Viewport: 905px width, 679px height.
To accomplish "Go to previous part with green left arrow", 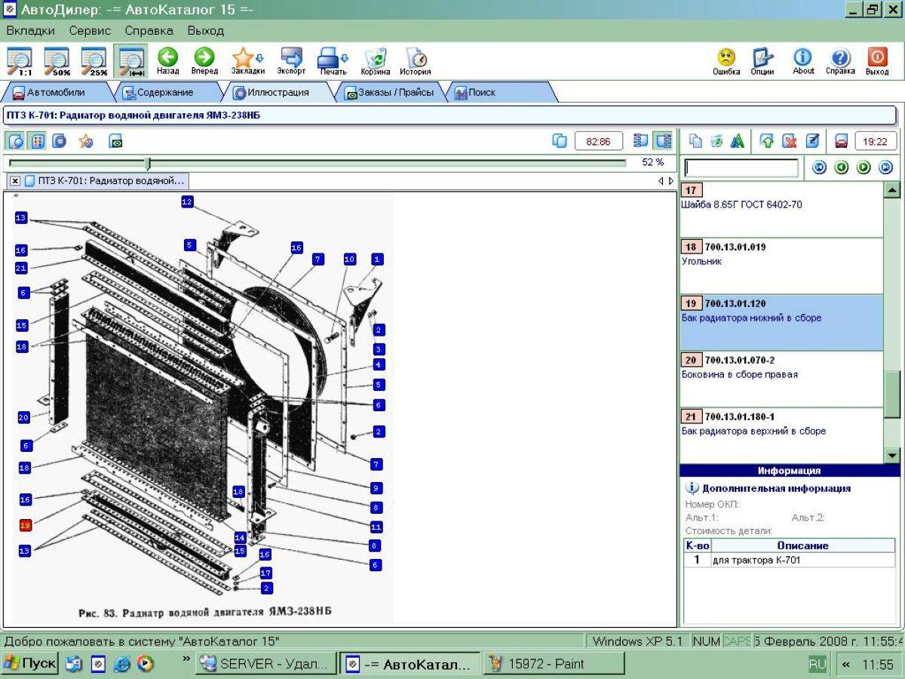I will click(x=842, y=167).
